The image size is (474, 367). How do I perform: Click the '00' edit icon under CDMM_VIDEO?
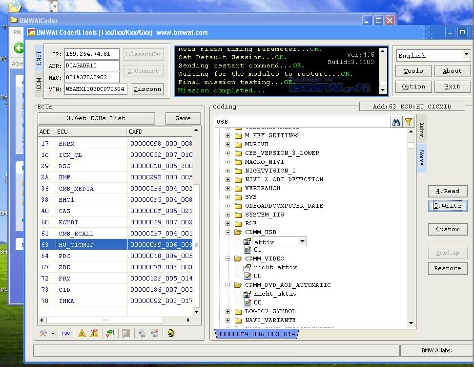click(x=247, y=276)
